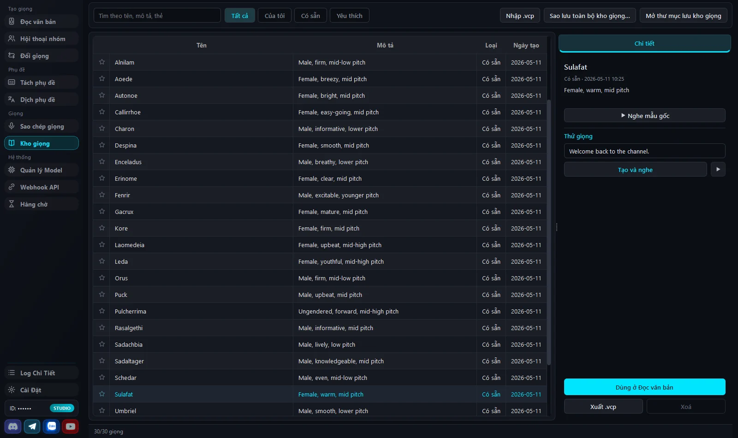This screenshot has height=438, width=738.
Task: Open Hội thoại nhóm page
Action: click(42, 39)
